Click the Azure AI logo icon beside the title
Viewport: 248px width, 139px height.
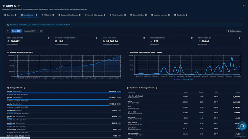[x=4, y=6]
